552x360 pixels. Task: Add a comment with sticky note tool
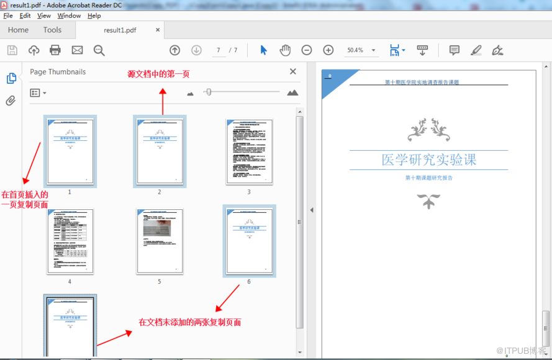[454, 50]
